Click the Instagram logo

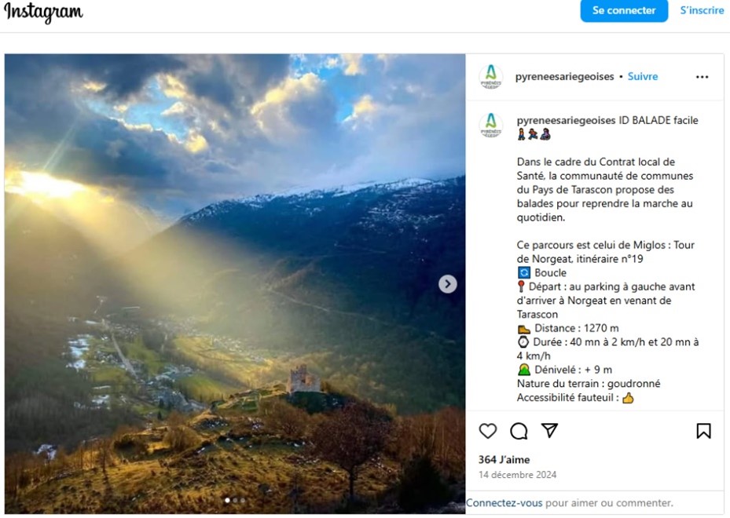pos(45,13)
